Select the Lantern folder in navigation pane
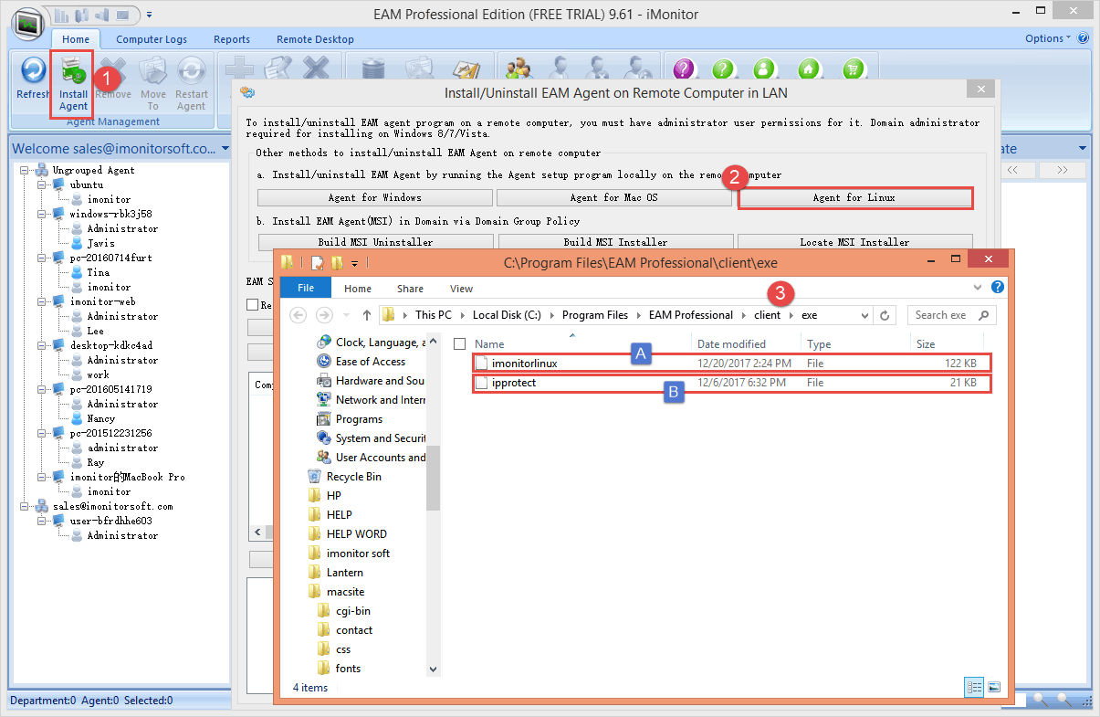Screen dimensions: 1100x717 click(x=345, y=573)
